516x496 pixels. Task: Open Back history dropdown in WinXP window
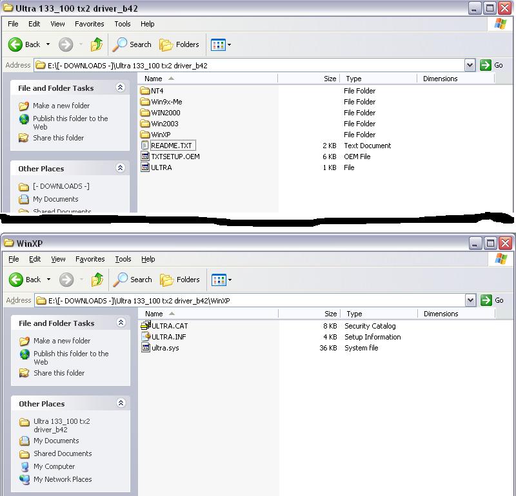(x=49, y=280)
